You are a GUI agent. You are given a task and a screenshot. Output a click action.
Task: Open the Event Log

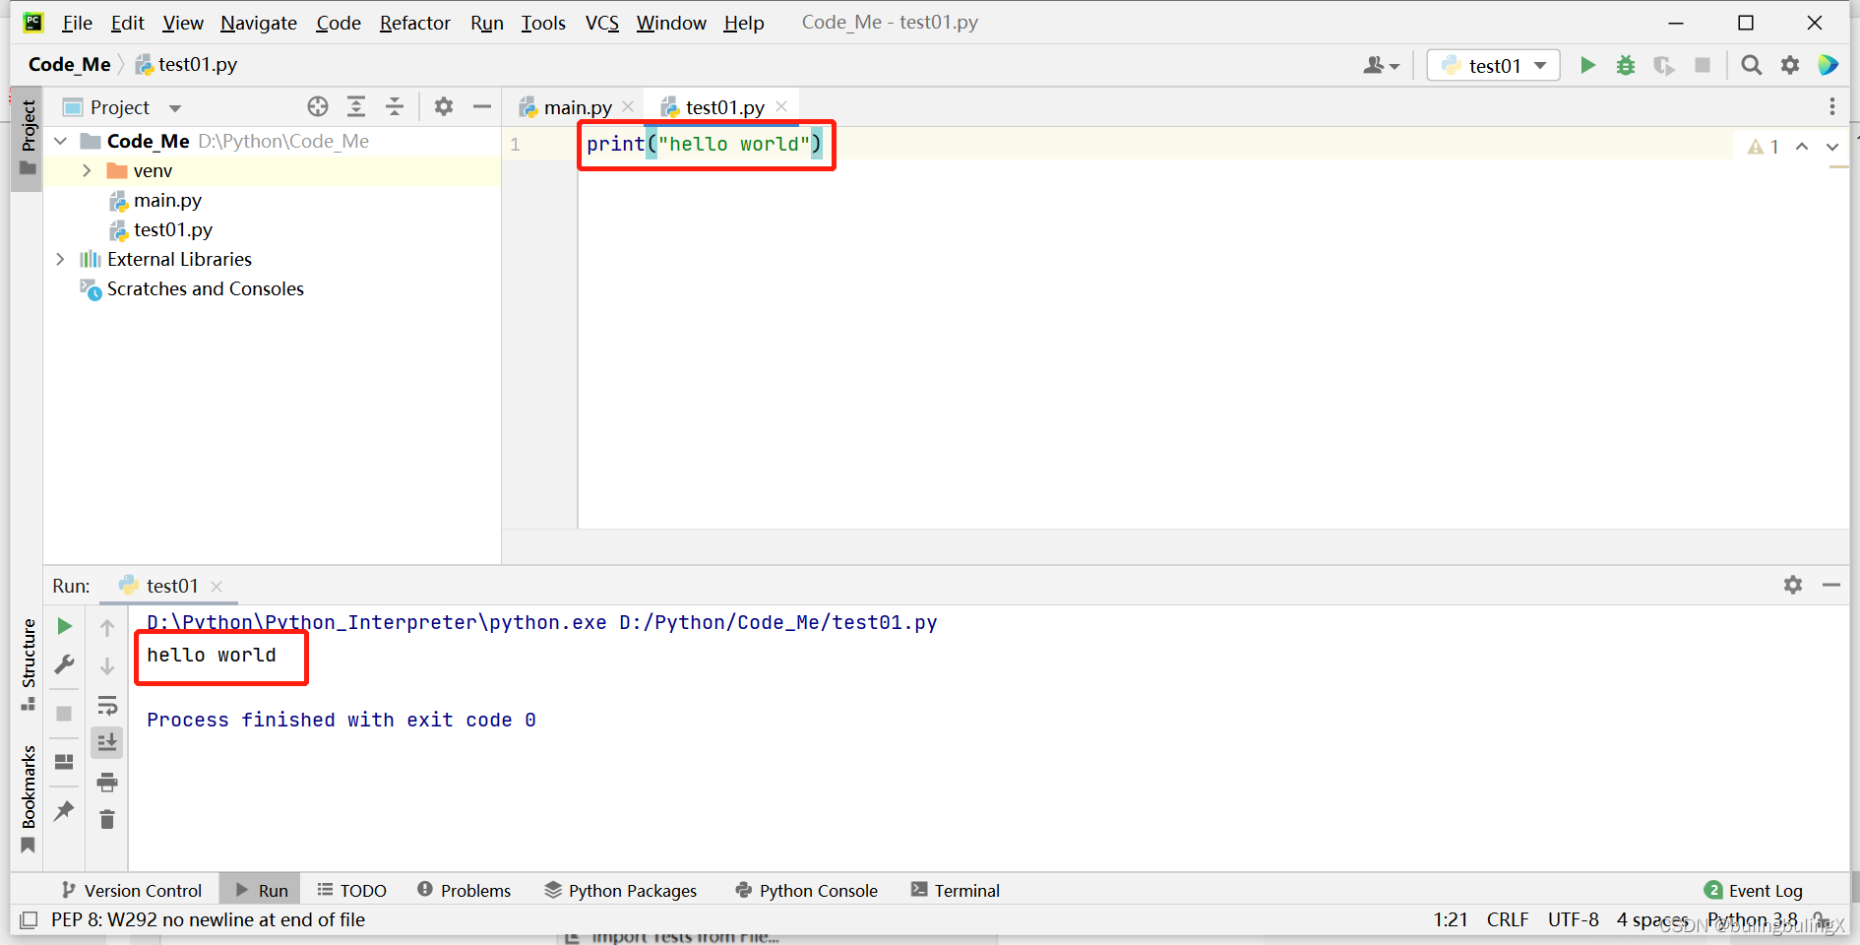point(1754,890)
